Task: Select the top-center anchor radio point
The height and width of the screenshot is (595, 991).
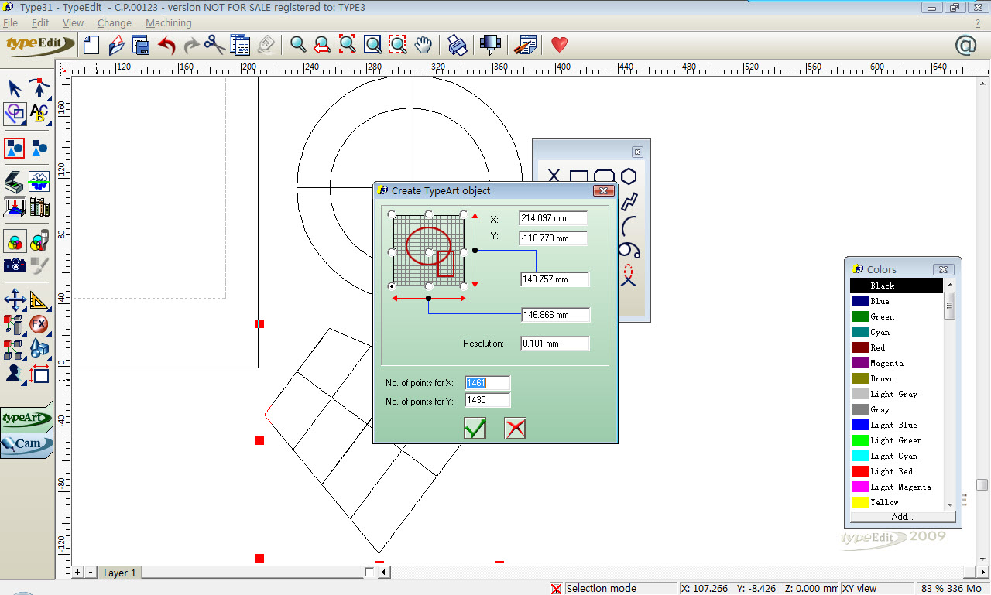Action: click(429, 214)
